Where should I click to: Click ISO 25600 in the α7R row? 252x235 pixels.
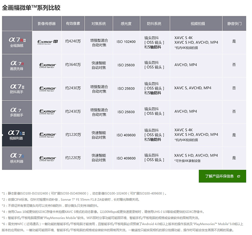point(126,65)
